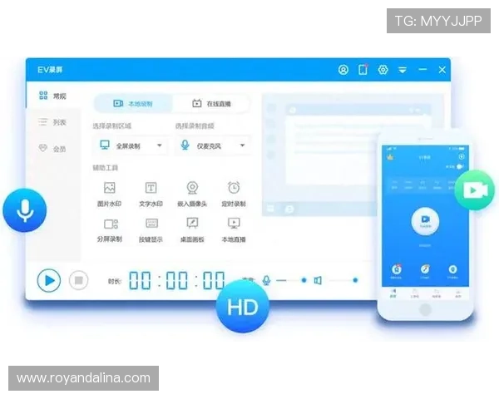Screen dimensions: 499x399
Task: Switch to the 列表 sidebar tab
Action: click(x=53, y=122)
